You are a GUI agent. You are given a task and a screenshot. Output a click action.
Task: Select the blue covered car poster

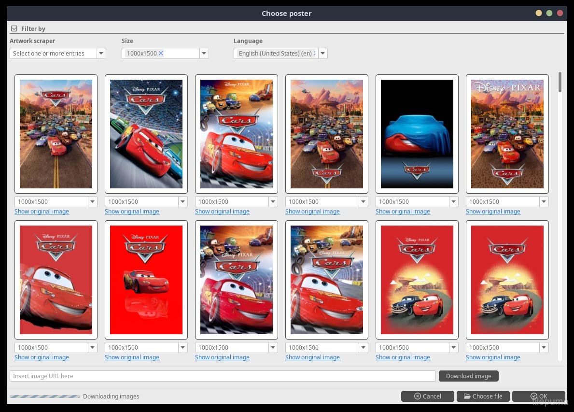tap(417, 134)
